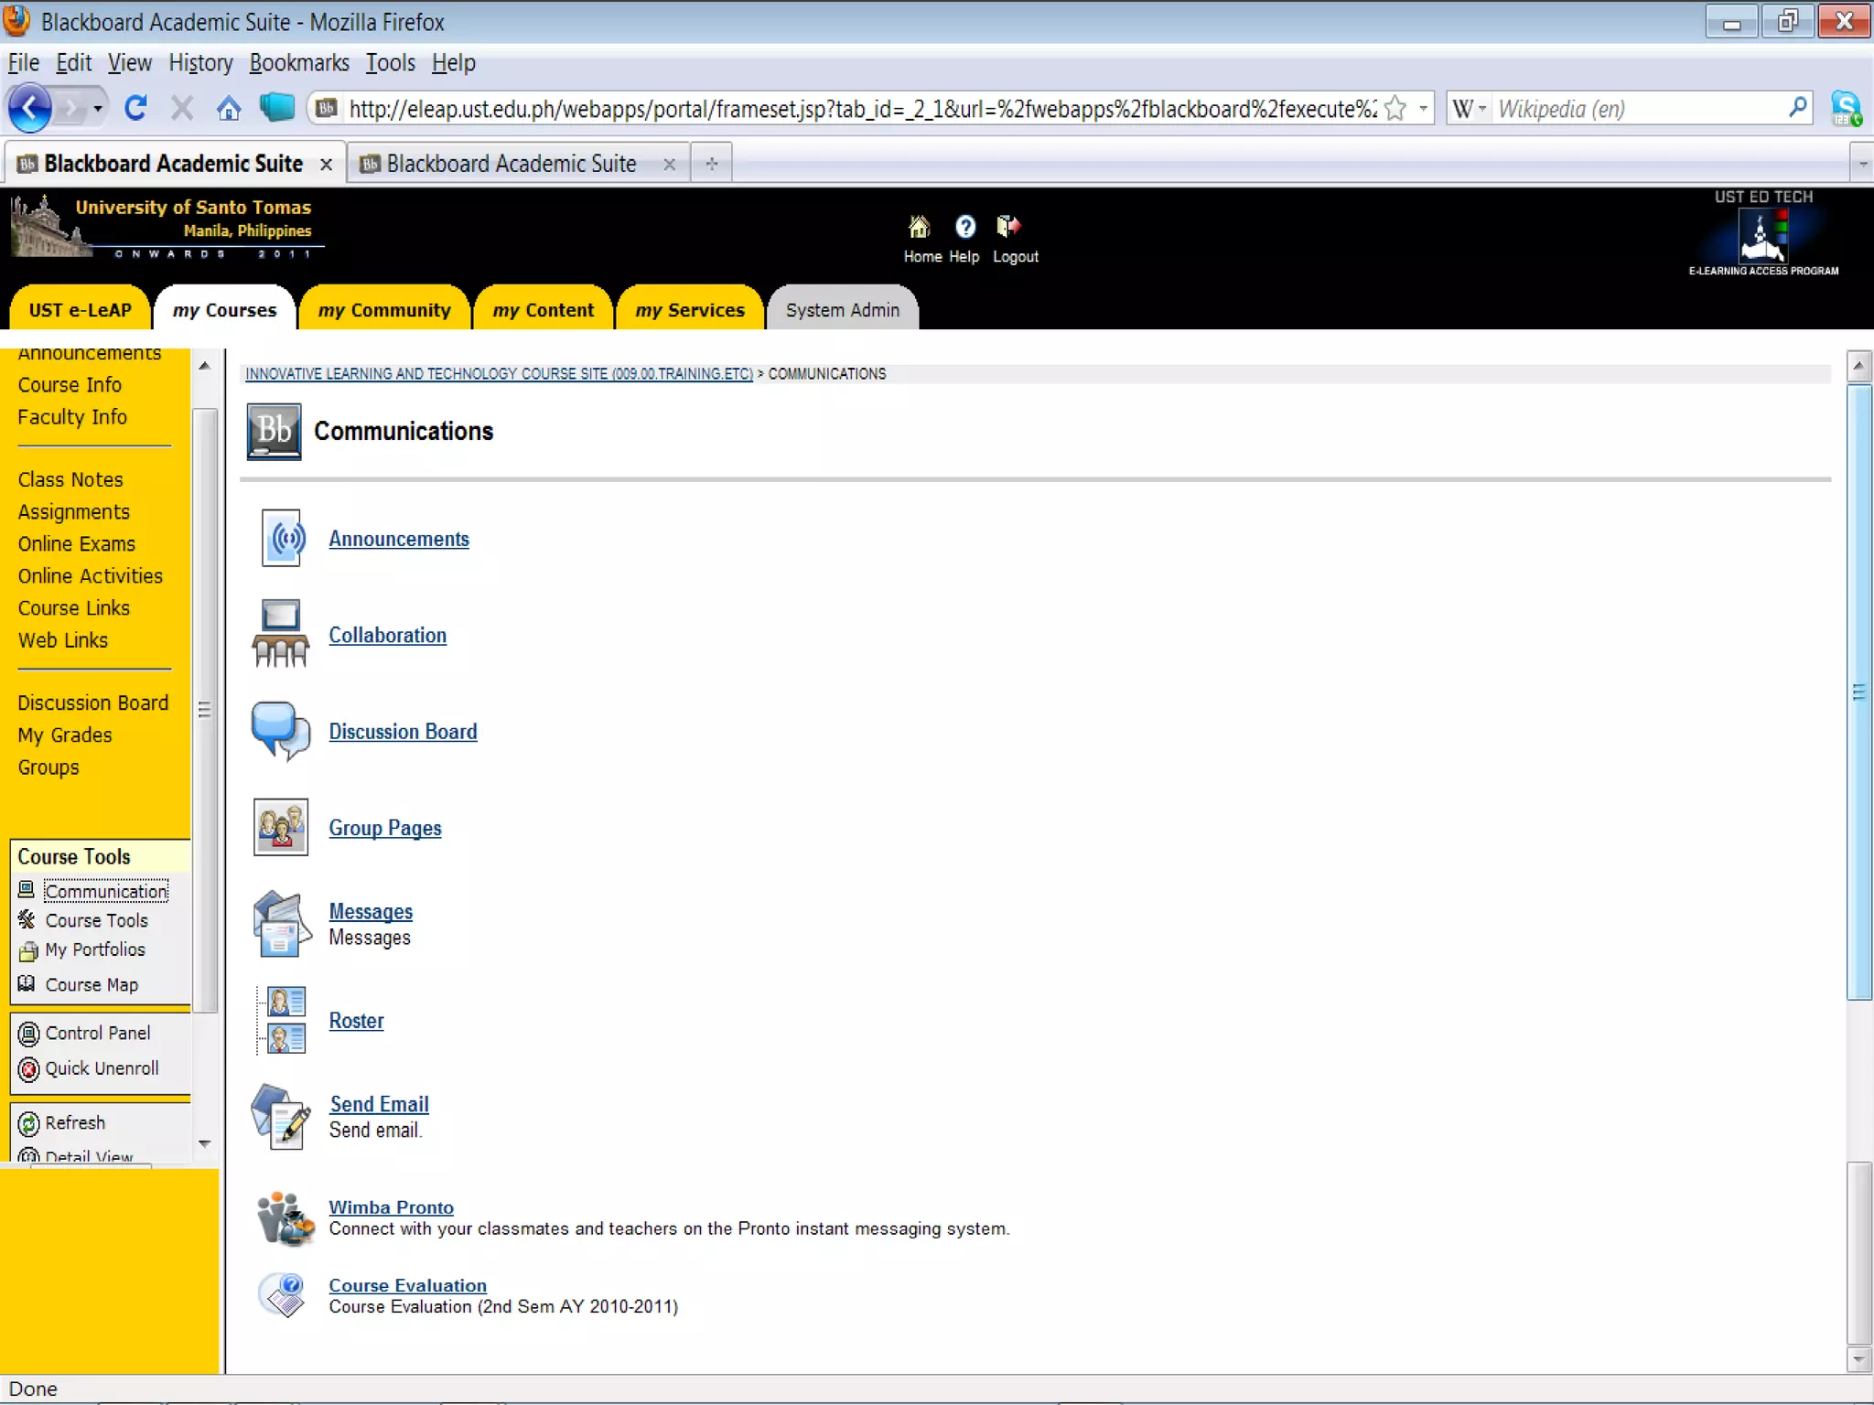This screenshot has width=1874, height=1405.
Task: Reload page with browser refresh button
Action: click(136, 109)
